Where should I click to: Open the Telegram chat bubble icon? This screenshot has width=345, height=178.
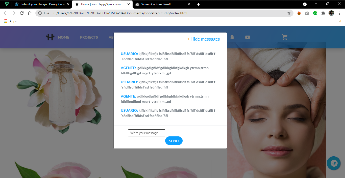pos(334,163)
